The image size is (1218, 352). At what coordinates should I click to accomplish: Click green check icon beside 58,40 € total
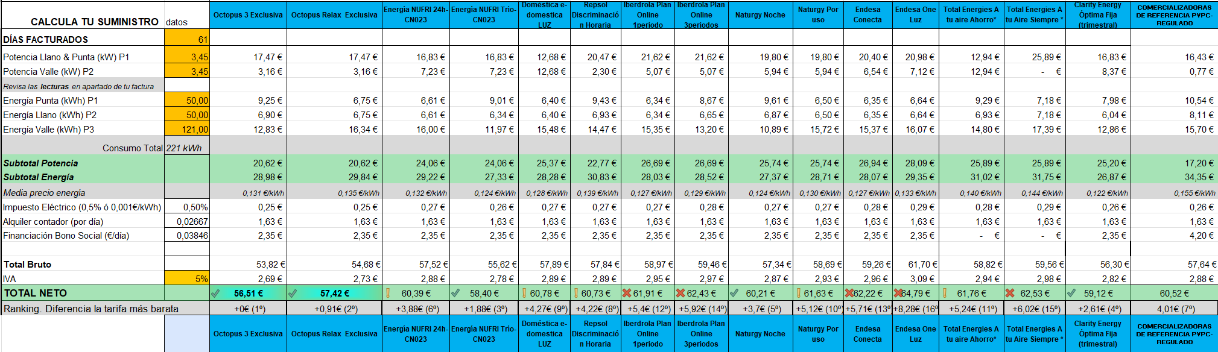455,294
